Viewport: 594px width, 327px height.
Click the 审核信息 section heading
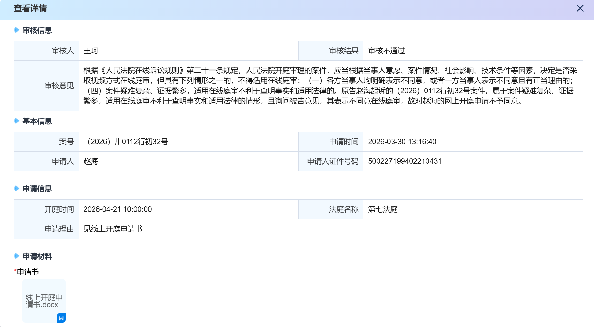pos(37,30)
